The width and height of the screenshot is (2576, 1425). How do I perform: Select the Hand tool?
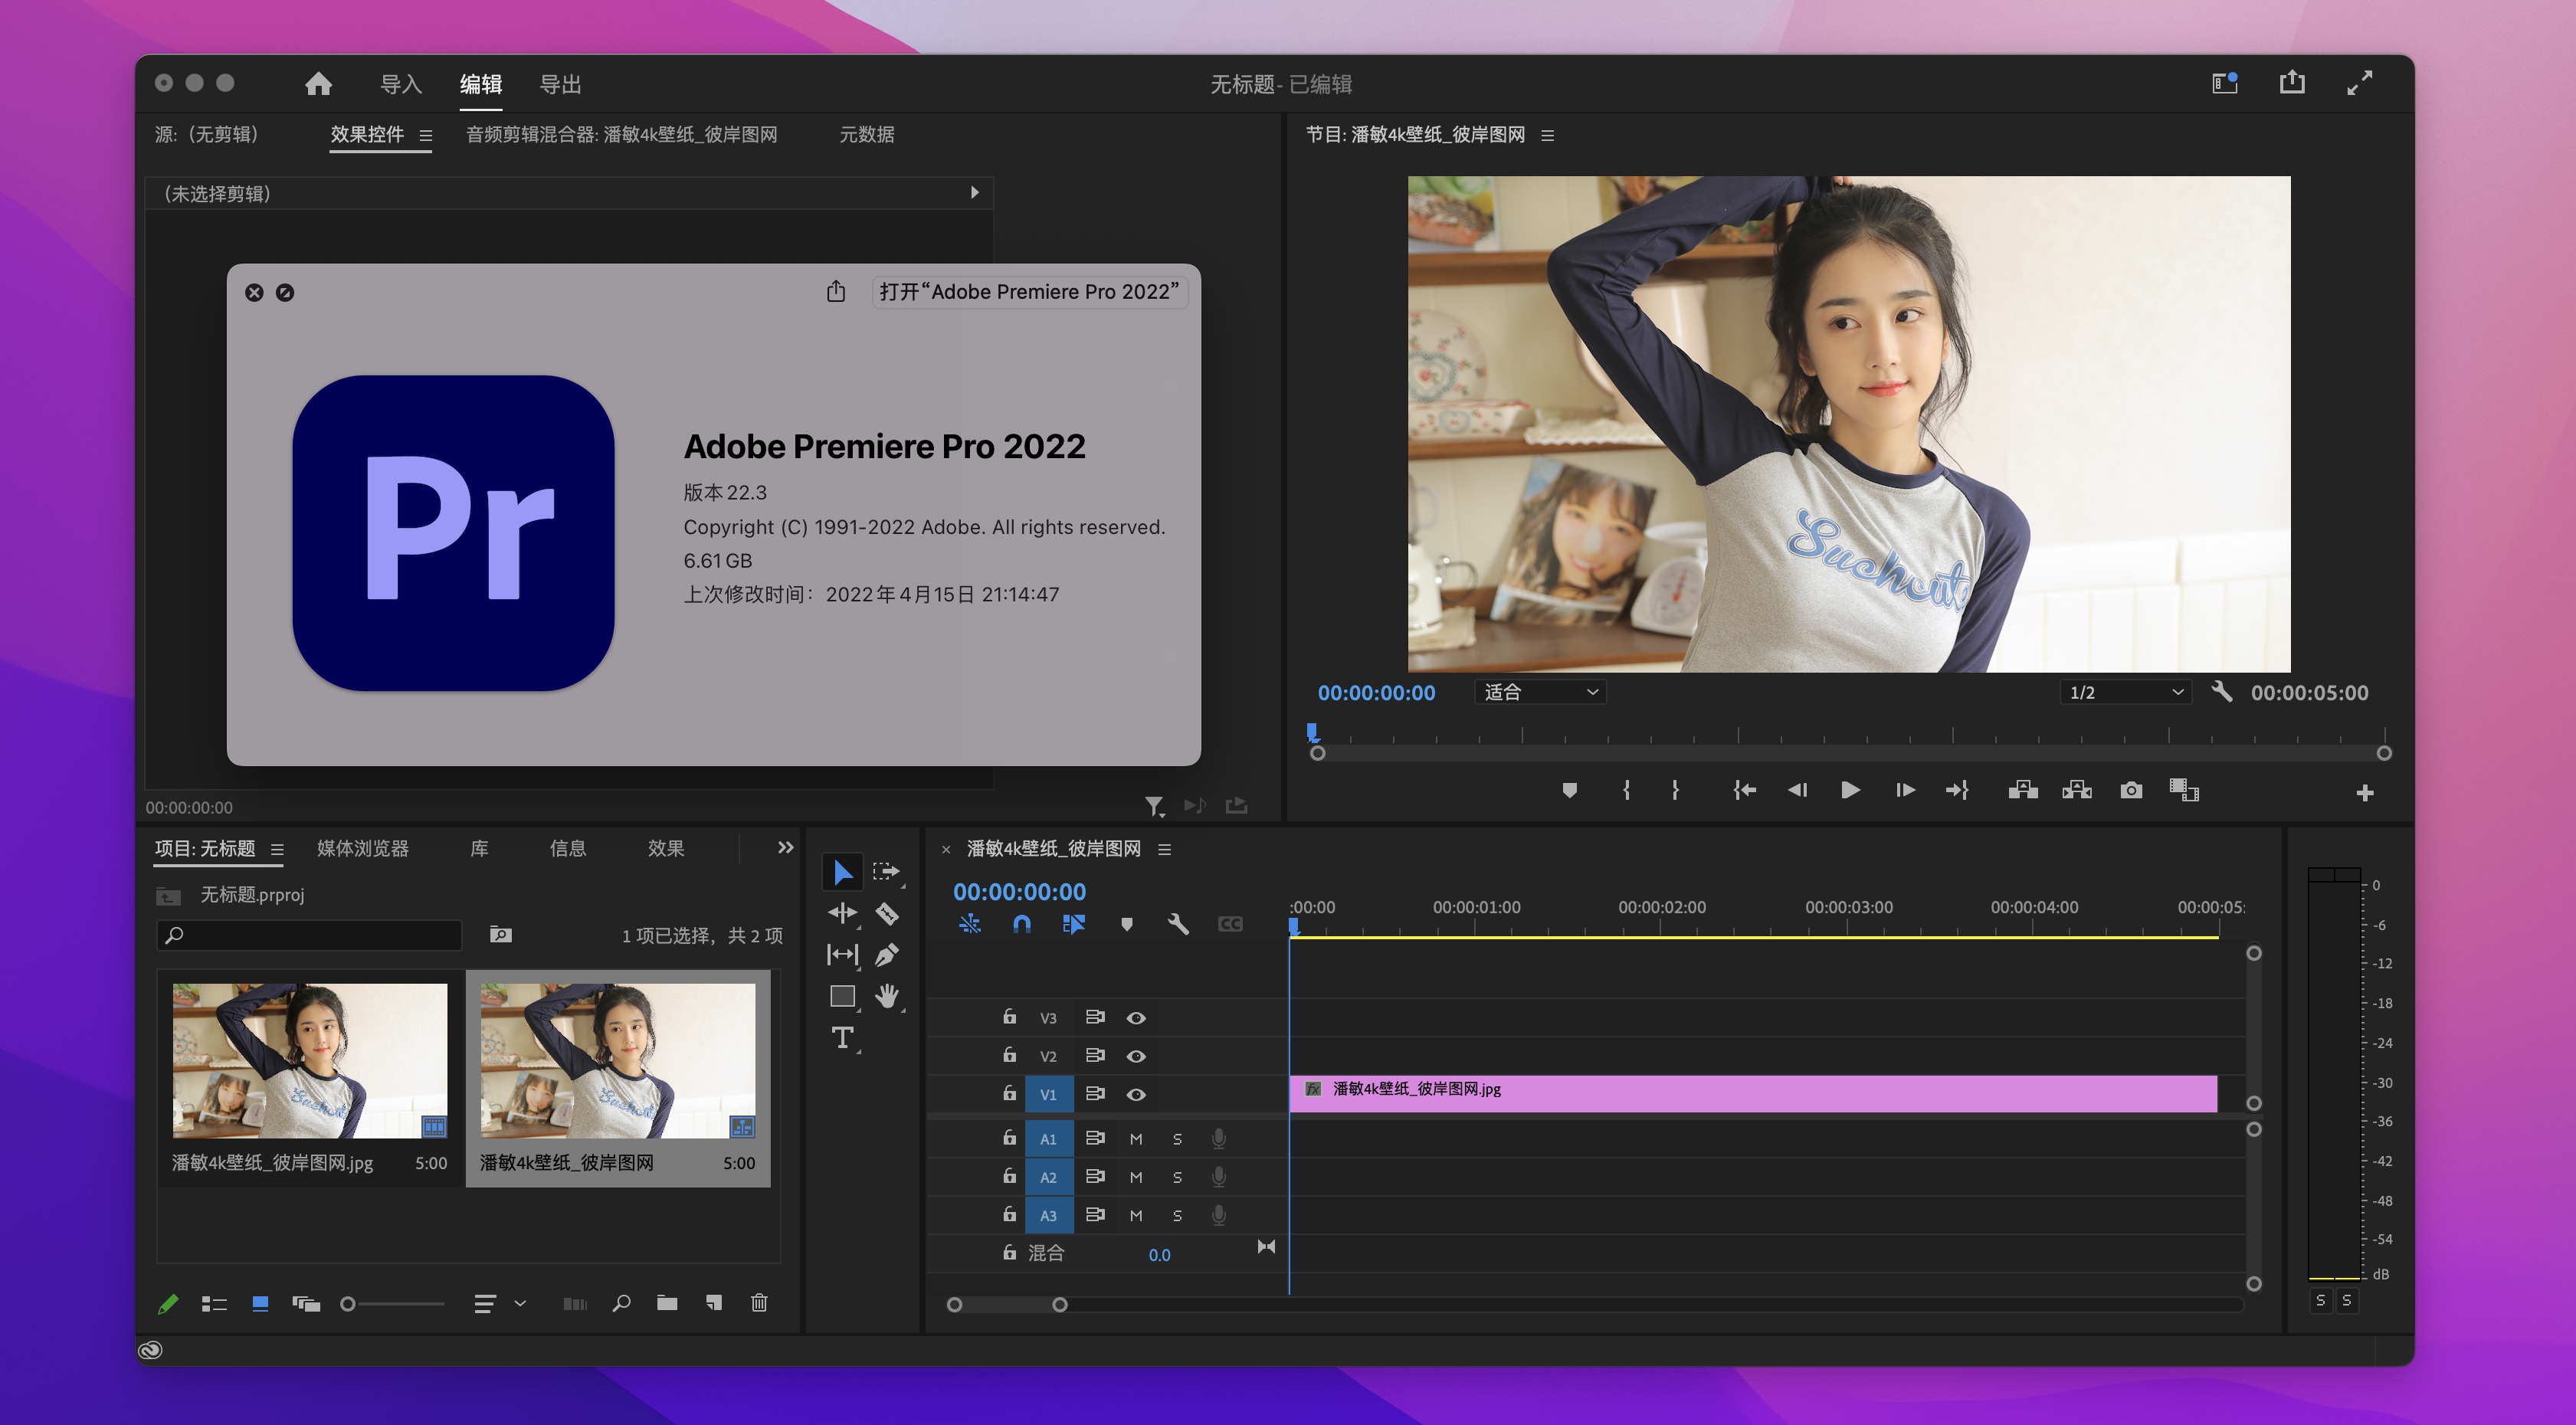pyautogui.click(x=886, y=996)
